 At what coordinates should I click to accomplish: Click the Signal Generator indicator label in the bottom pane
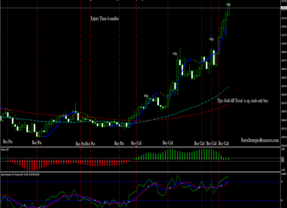tap(20, 175)
